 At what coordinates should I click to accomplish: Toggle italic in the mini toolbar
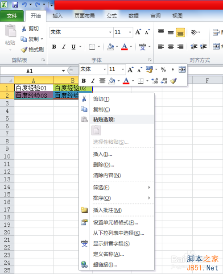[x=93, y=81]
